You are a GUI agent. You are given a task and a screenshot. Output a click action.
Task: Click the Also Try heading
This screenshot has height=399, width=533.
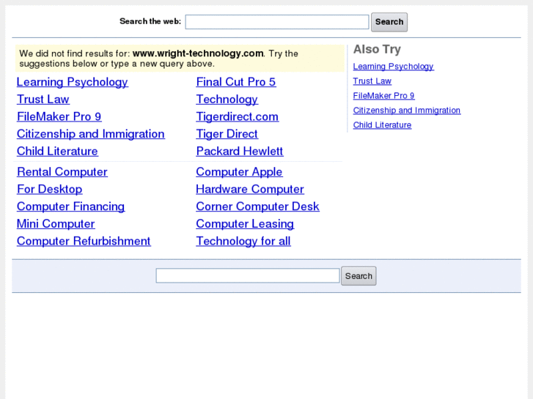(x=377, y=50)
